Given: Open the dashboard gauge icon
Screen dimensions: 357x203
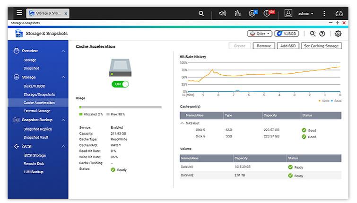Looking at the screenshot, I should (x=339, y=13).
